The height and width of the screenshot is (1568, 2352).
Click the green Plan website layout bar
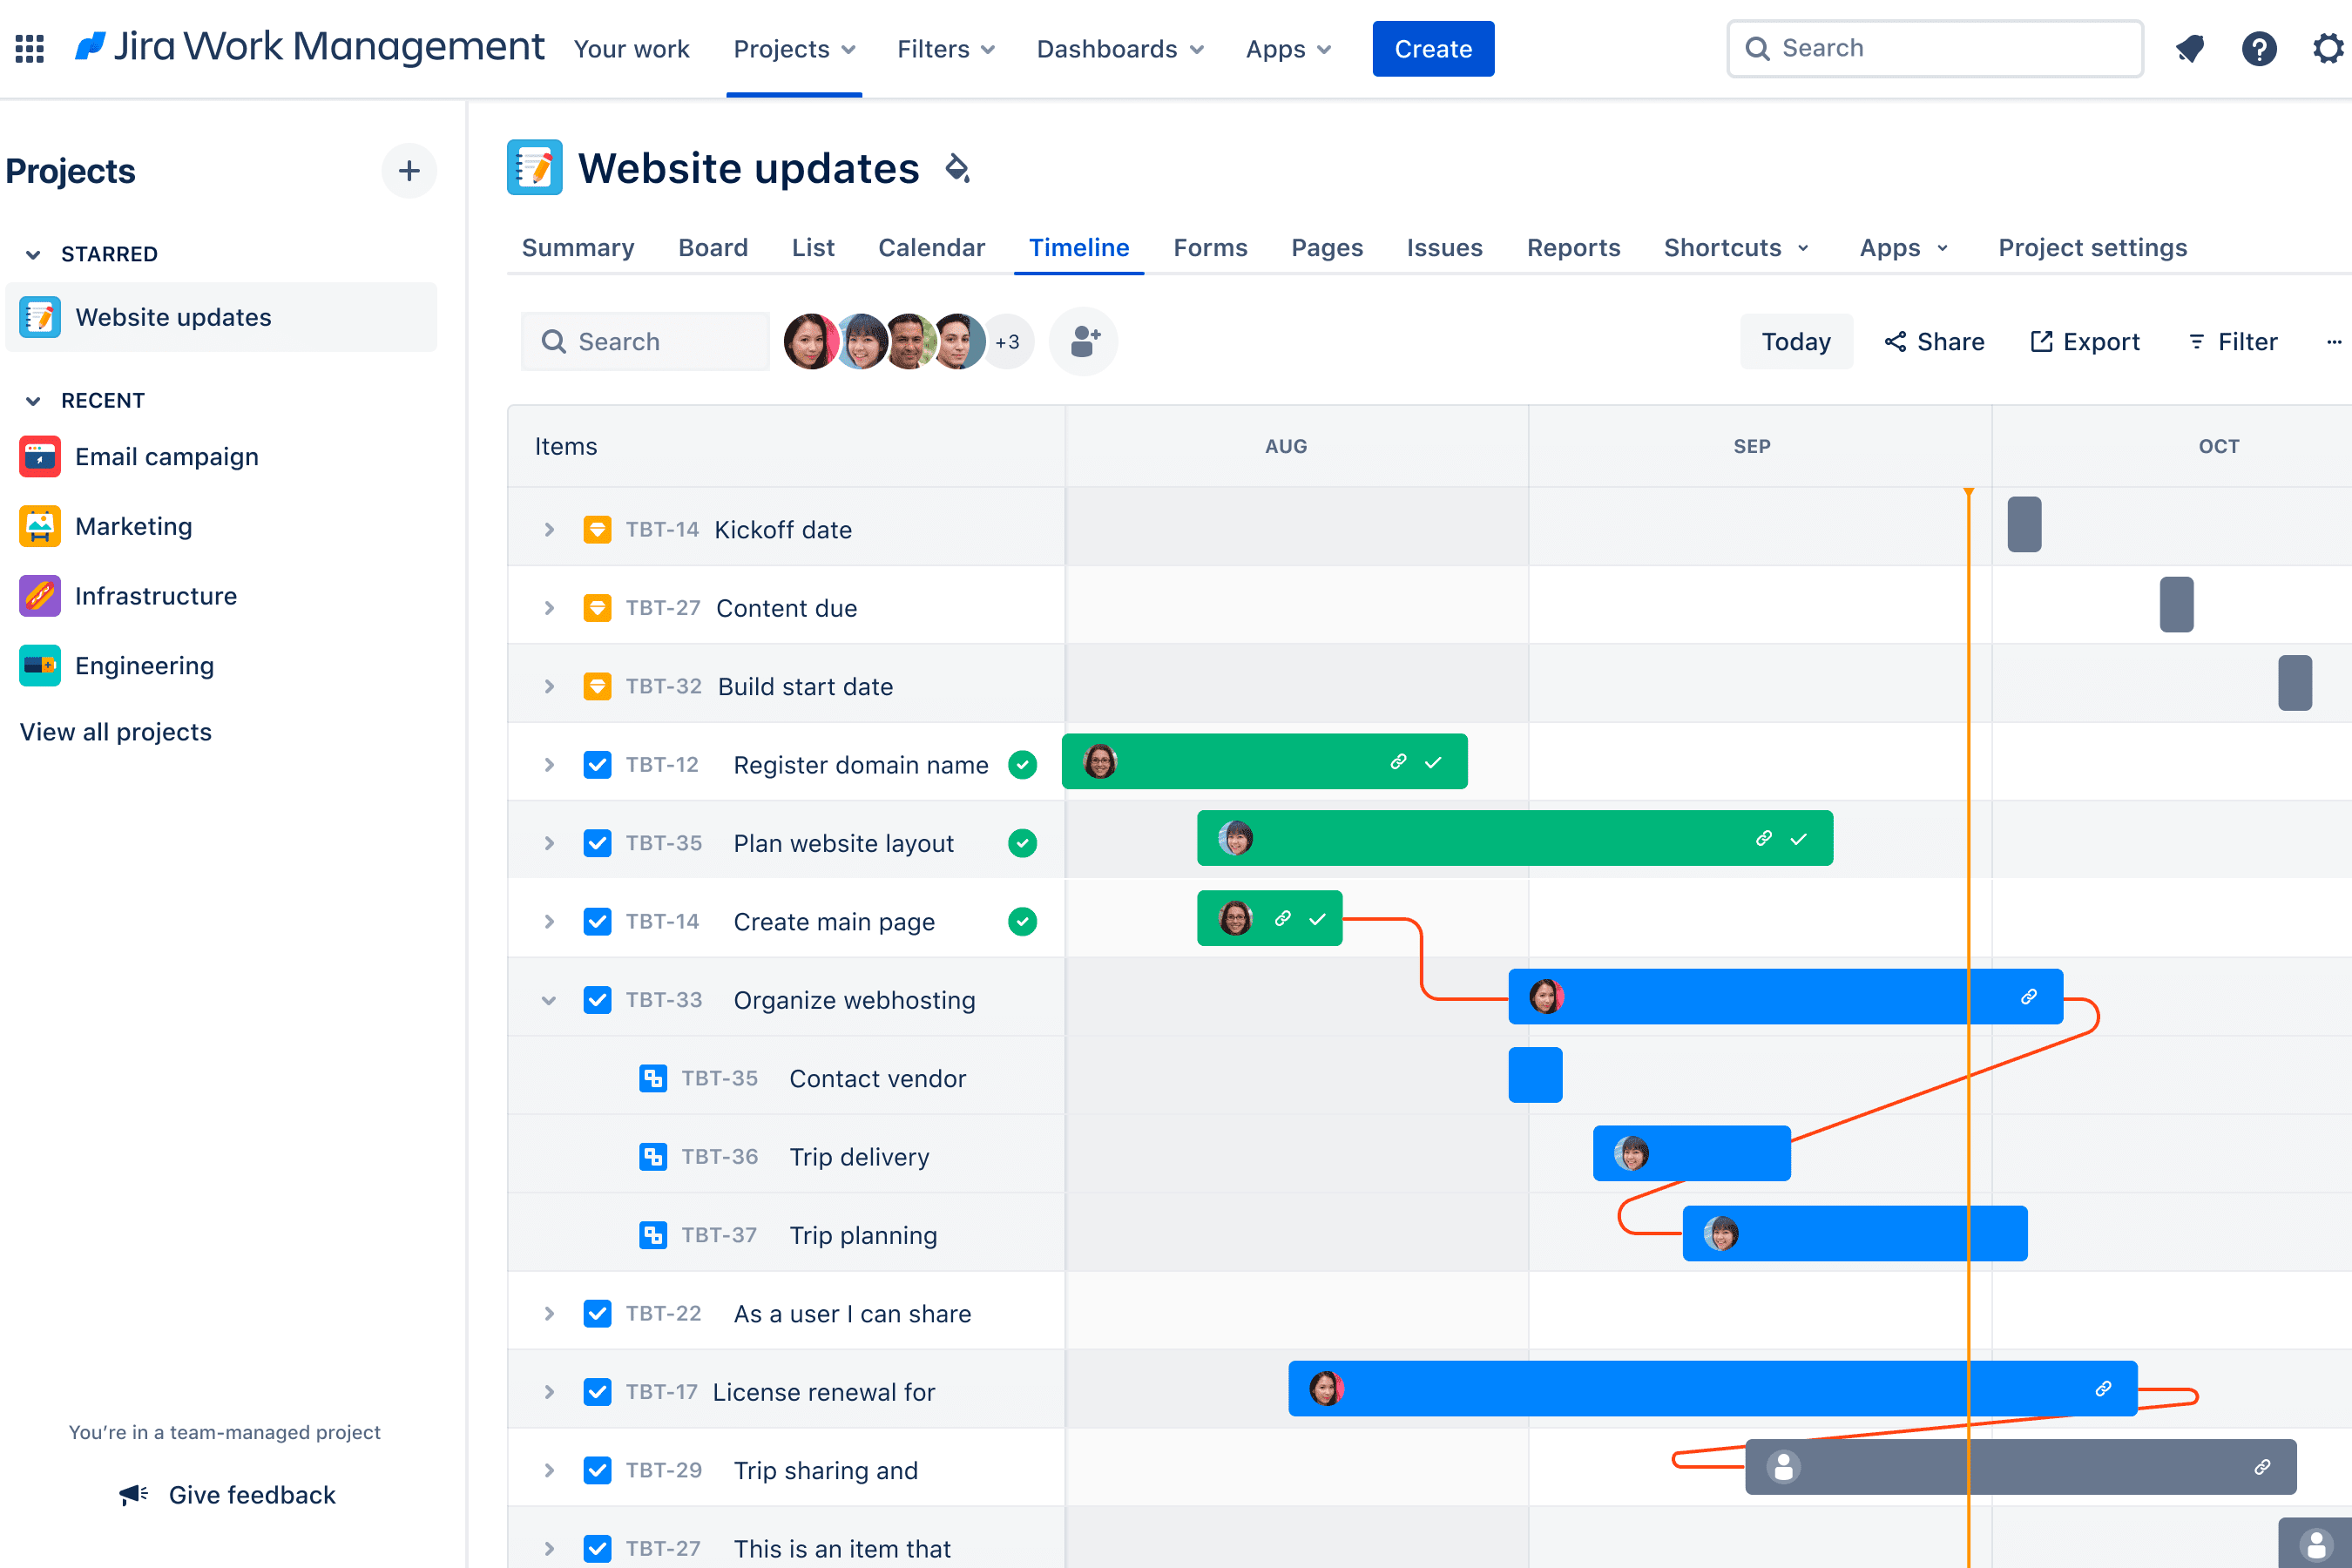tap(1500, 839)
